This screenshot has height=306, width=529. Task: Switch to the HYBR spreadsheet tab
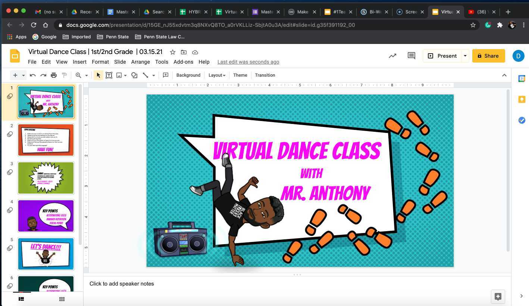pos(194,12)
